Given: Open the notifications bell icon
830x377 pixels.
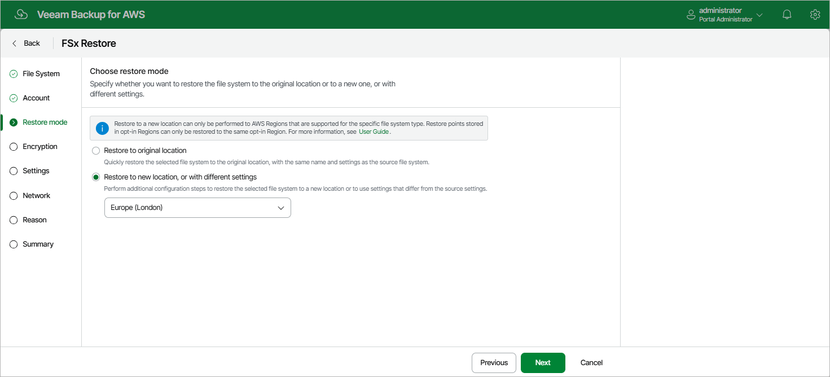Looking at the screenshot, I should tap(787, 15).
